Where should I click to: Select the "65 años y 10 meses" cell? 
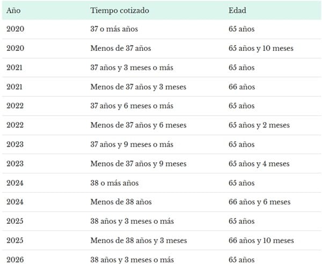click(x=261, y=49)
